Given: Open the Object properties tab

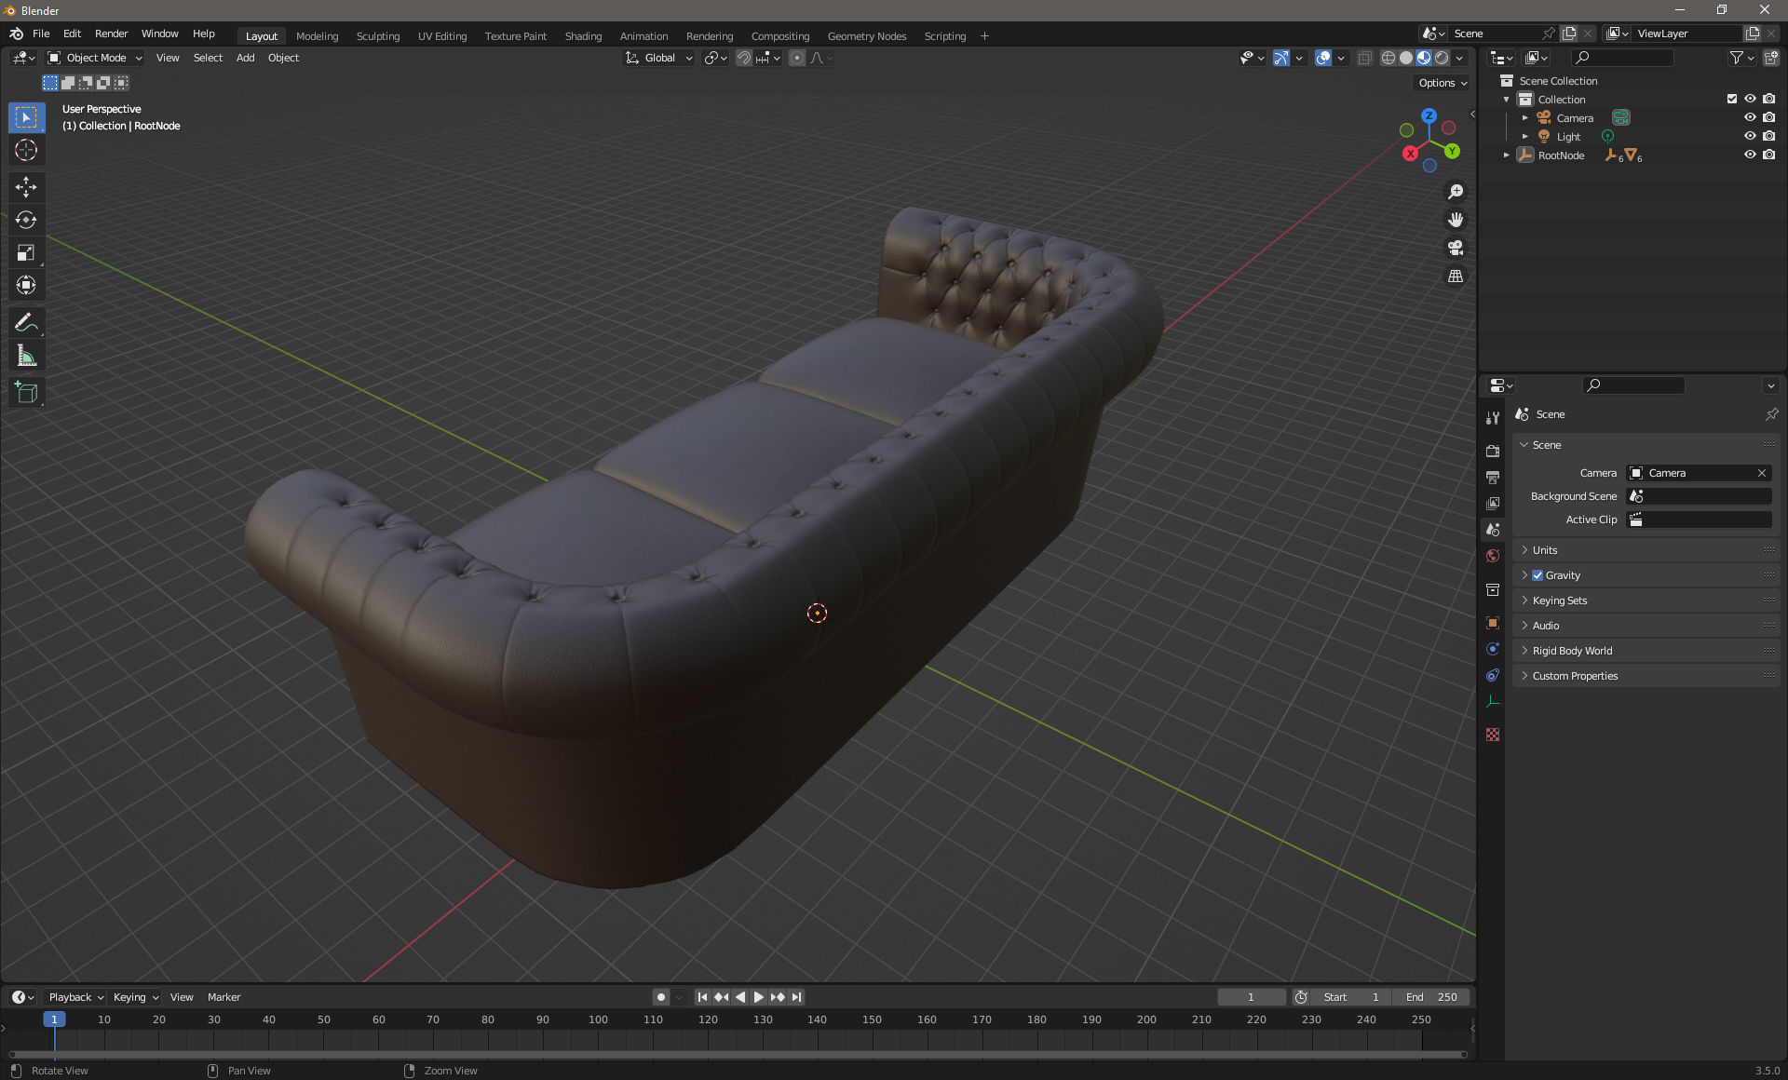Looking at the screenshot, I should [1493, 623].
